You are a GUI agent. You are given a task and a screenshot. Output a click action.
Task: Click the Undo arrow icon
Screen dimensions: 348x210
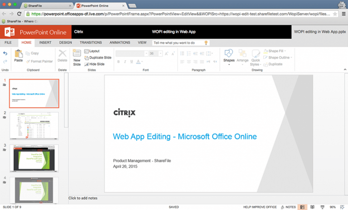tap(5, 53)
